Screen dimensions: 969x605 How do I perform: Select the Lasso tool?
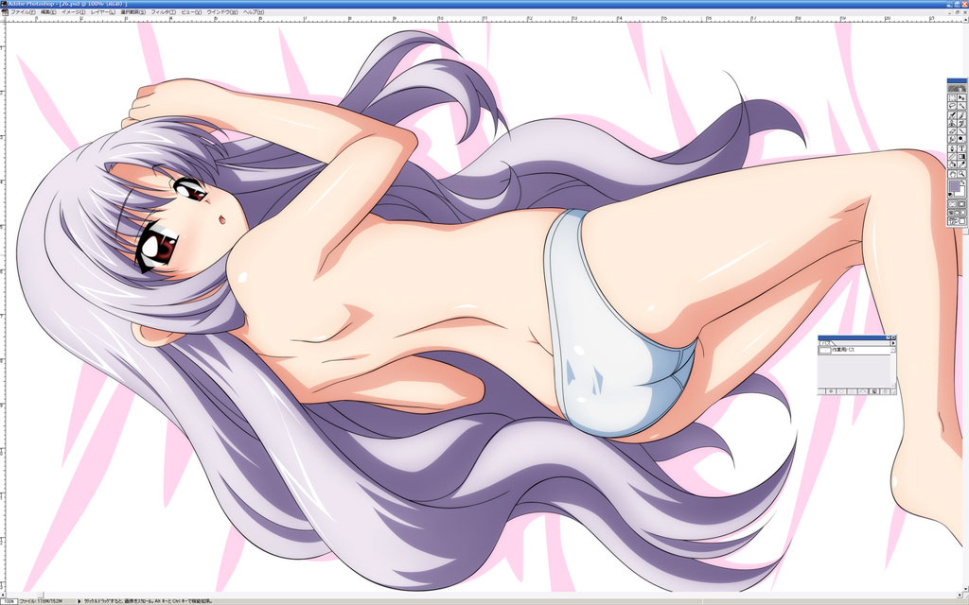952,105
